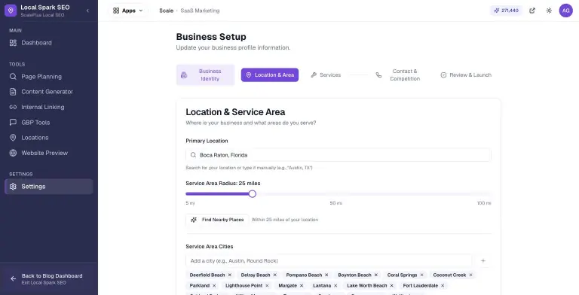Open the Locations page

coord(49,138)
